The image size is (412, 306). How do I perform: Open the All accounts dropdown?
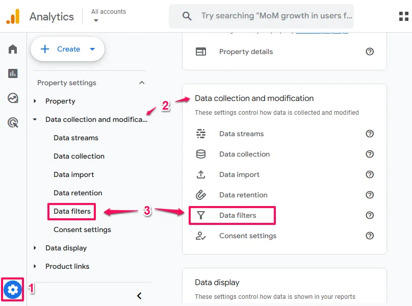(108, 16)
